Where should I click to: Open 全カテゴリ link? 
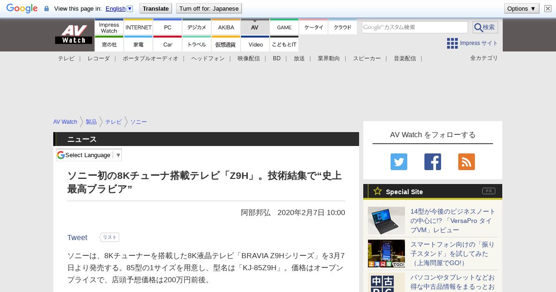click(x=484, y=58)
